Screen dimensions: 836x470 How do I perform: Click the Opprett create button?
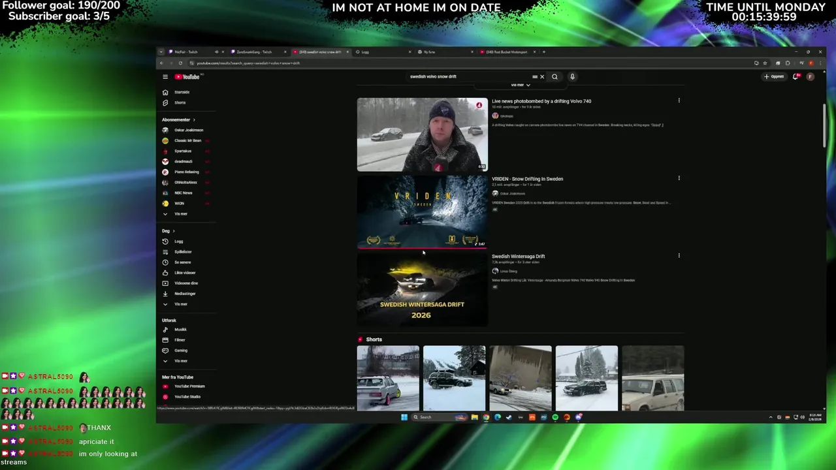click(x=774, y=76)
